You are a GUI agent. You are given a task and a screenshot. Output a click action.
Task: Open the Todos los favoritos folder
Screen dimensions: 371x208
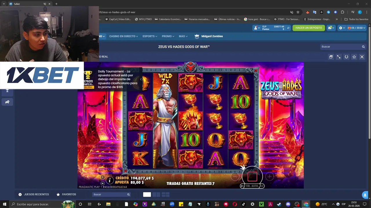tap(357, 19)
